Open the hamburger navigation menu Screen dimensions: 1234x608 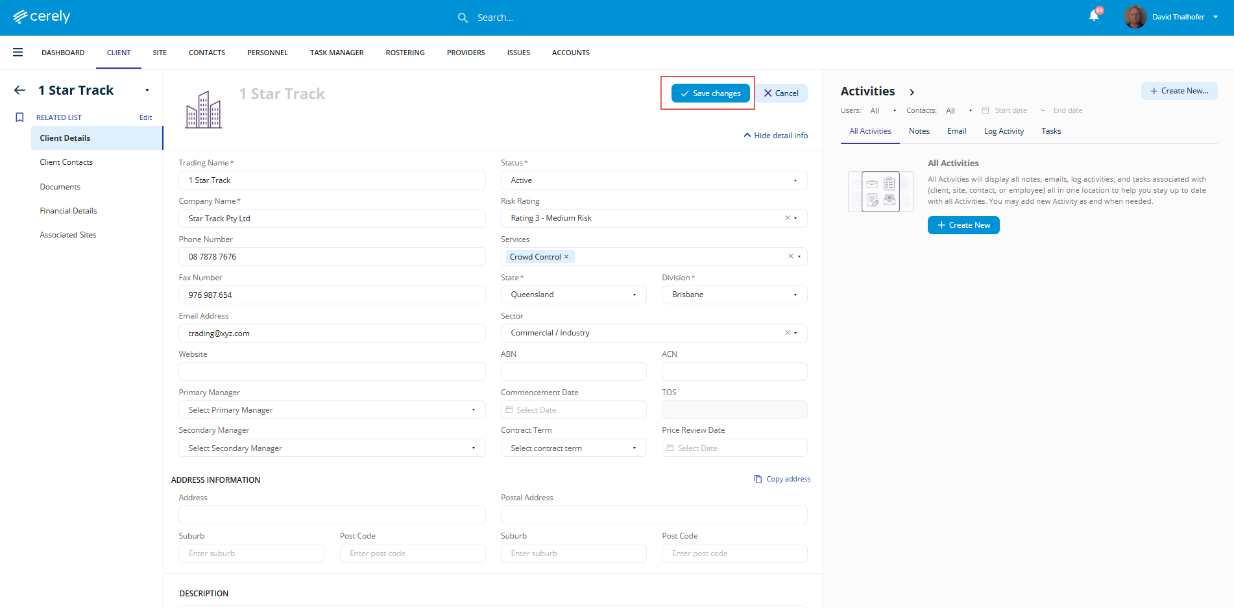18,53
